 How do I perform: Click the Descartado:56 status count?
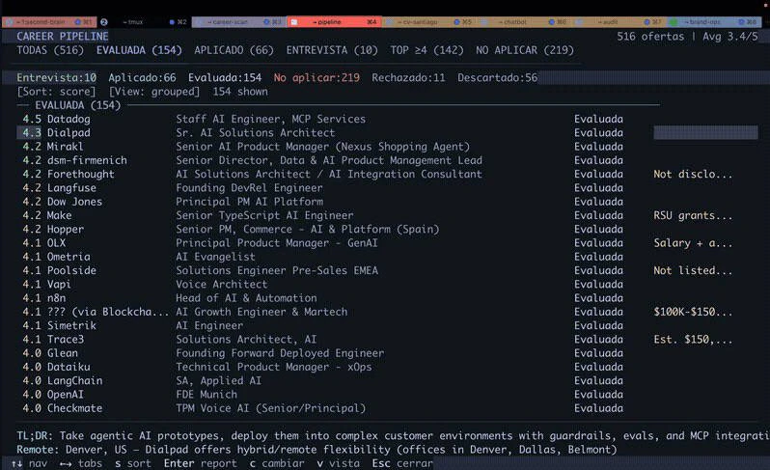pos(498,77)
